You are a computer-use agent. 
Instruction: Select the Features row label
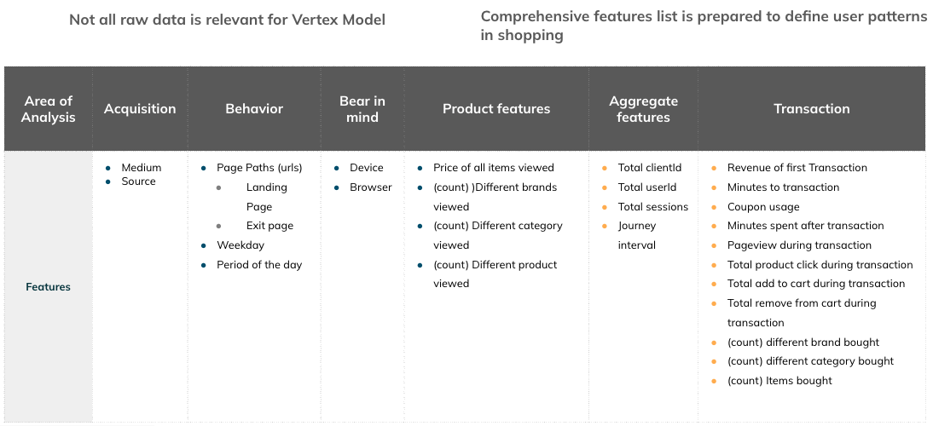(x=49, y=287)
